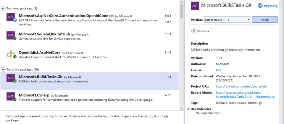Click installed checkmark badge on Microsoft.CSharp
The width and height of the screenshot is (284, 124).
15,99
